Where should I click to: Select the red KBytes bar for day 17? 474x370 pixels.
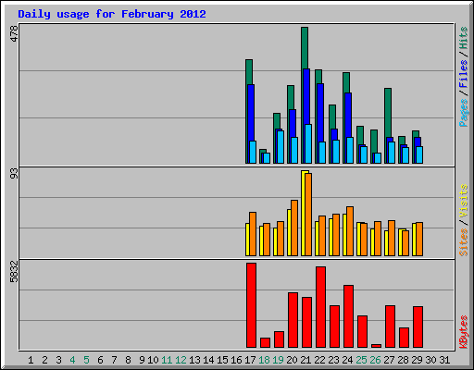251,305
